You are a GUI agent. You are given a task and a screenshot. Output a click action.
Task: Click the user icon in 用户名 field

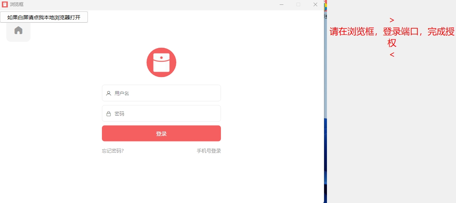[109, 93]
